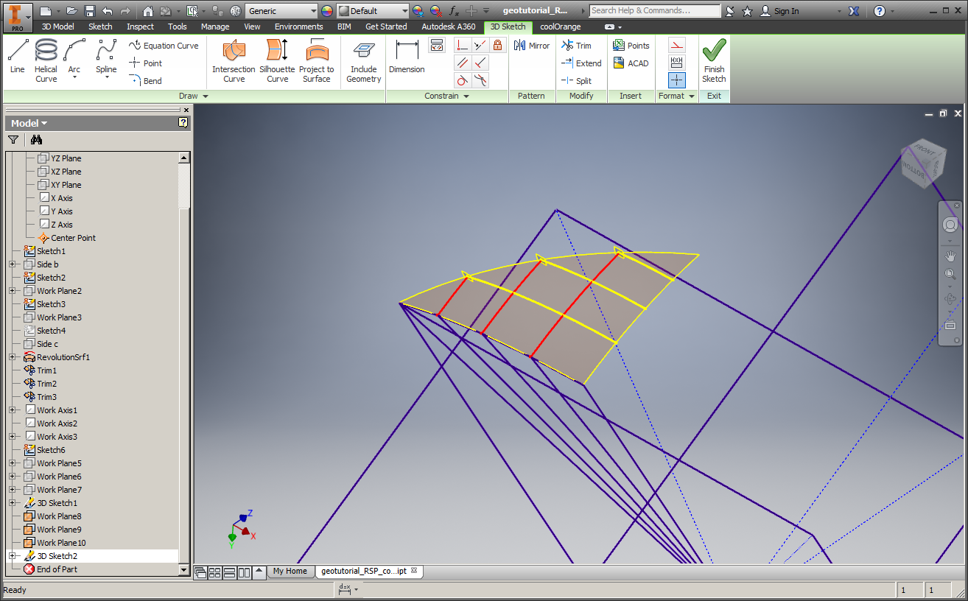Open browser filter funnel icon

point(13,139)
